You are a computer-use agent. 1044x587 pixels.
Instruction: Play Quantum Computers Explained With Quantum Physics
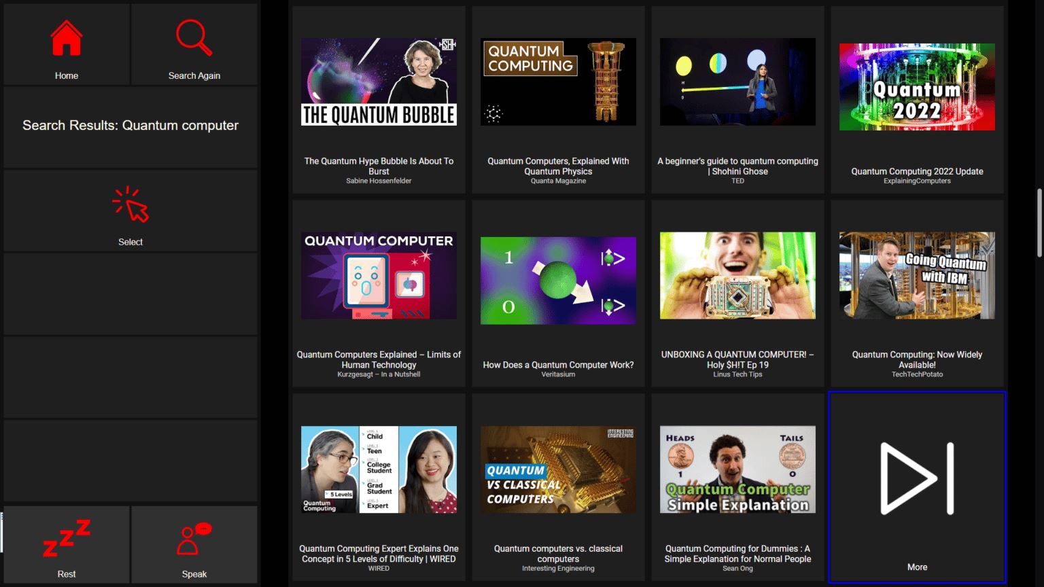[x=558, y=82]
